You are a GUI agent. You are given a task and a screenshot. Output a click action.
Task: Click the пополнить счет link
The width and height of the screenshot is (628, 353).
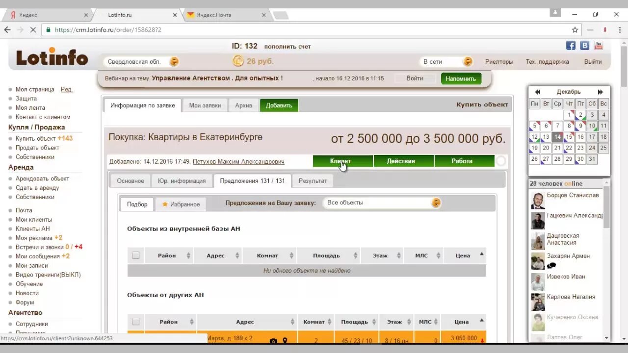(288, 47)
